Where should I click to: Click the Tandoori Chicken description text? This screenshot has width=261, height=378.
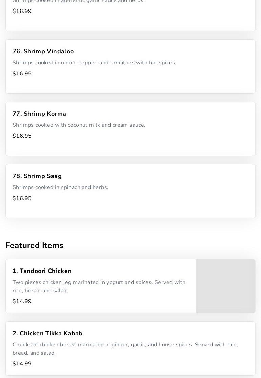99,286
